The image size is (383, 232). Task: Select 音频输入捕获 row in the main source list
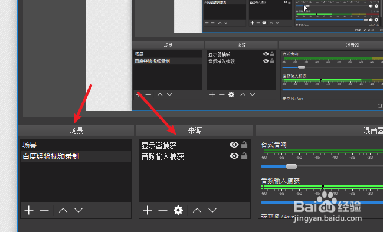coord(195,156)
